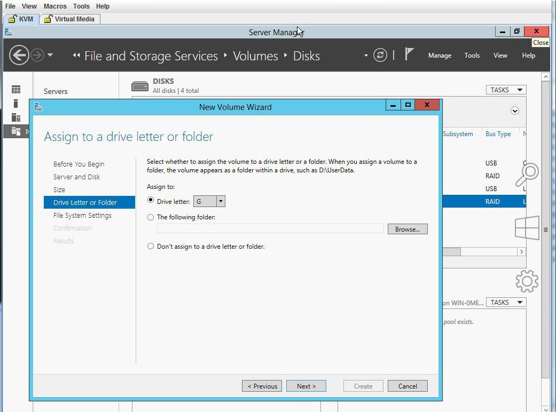Open the notifications flag icon
The height and width of the screenshot is (412, 556).
(409, 54)
